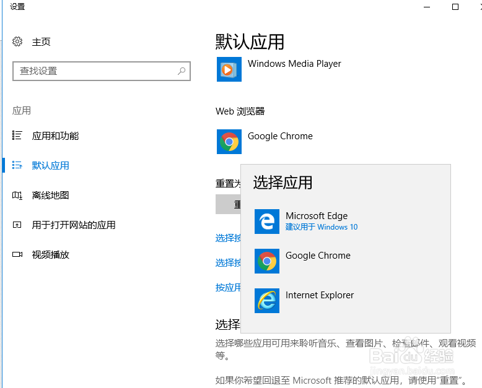The height and width of the screenshot is (388, 482).
Task: Open 视频播放 settings
Action: [50, 254]
